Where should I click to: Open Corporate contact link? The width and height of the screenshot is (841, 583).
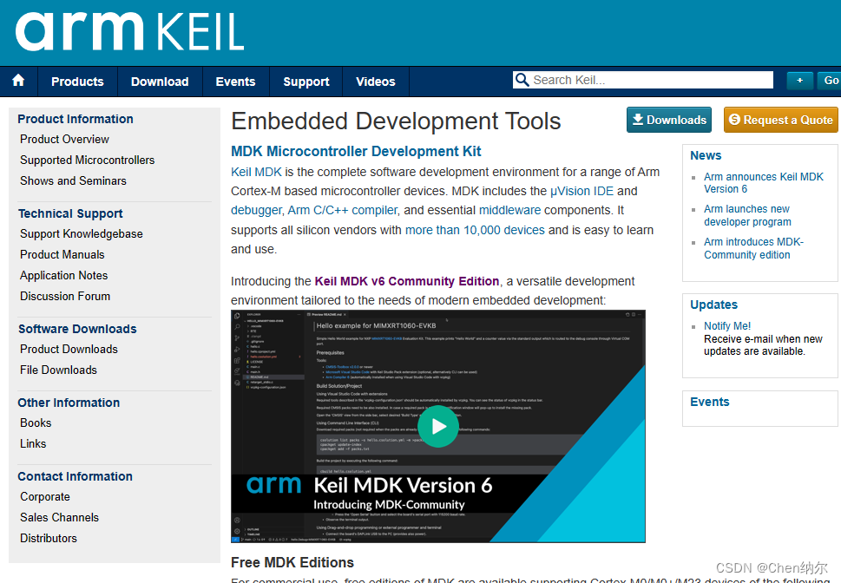click(45, 496)
